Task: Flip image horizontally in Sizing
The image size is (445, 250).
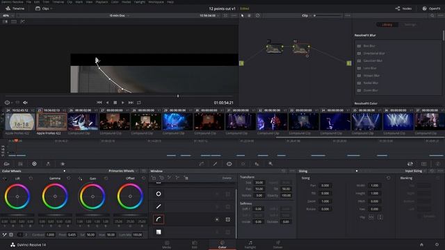Action: (x=371, y=217)
